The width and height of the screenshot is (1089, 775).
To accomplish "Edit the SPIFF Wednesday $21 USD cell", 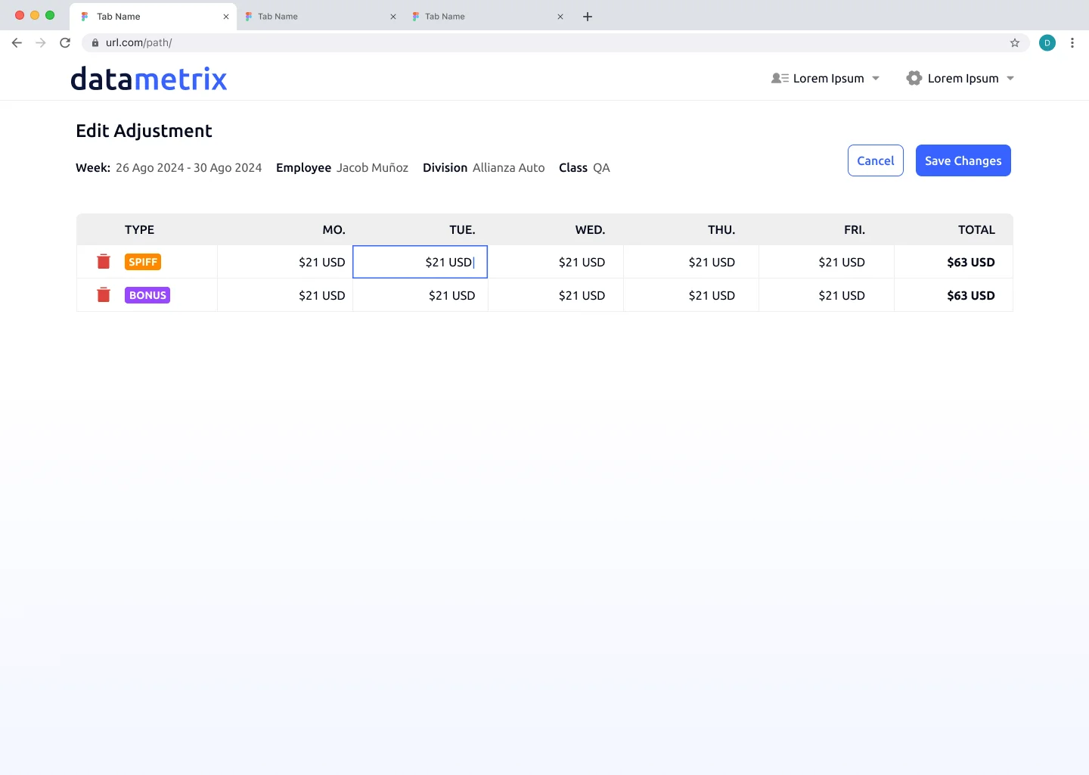I will click(556, 262).
